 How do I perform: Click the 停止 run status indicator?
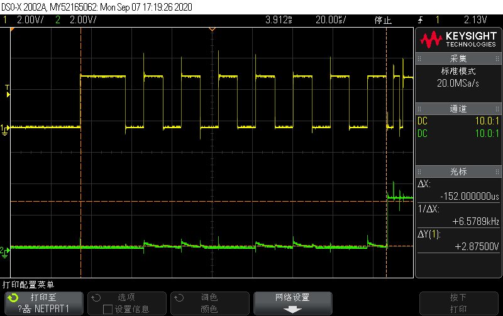click(x=383, y=20)
